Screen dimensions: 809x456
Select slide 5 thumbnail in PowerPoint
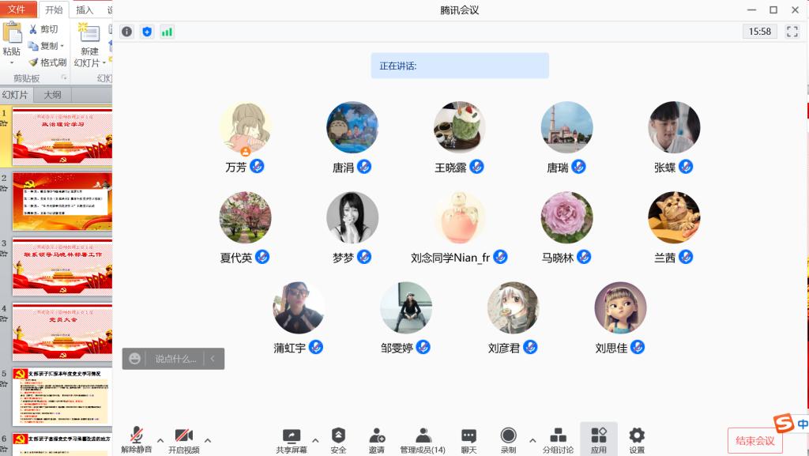(62, 396)
